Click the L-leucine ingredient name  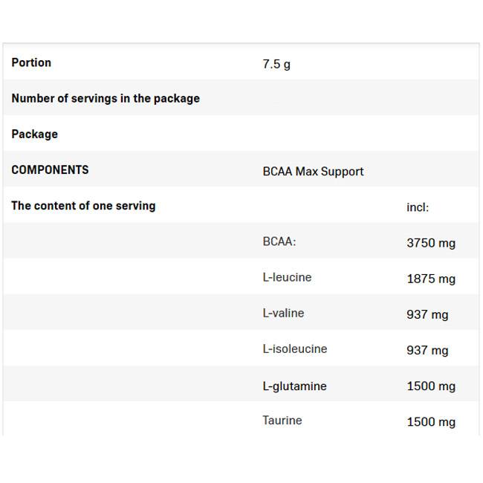(x=287, y=277)
